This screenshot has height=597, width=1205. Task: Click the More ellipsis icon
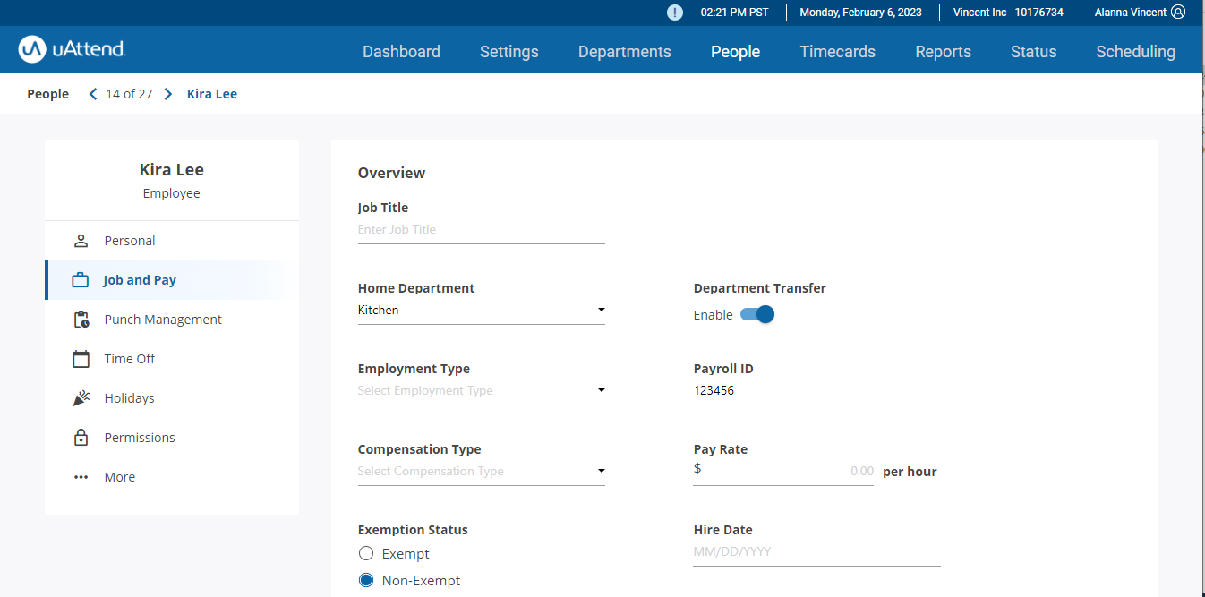[81, 477]
